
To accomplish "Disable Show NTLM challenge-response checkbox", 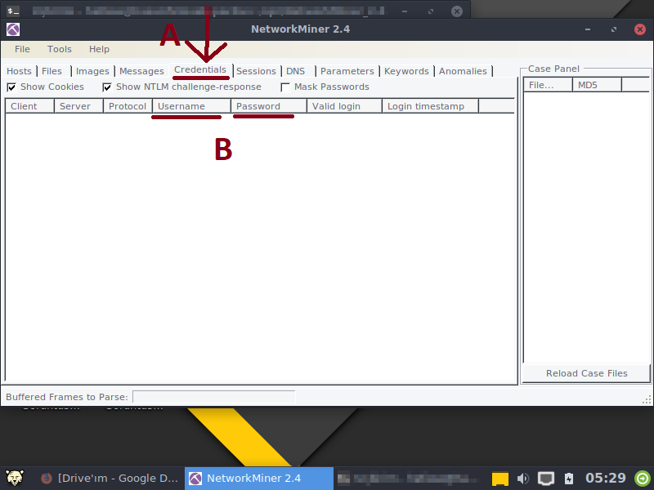I will (107, 87).
